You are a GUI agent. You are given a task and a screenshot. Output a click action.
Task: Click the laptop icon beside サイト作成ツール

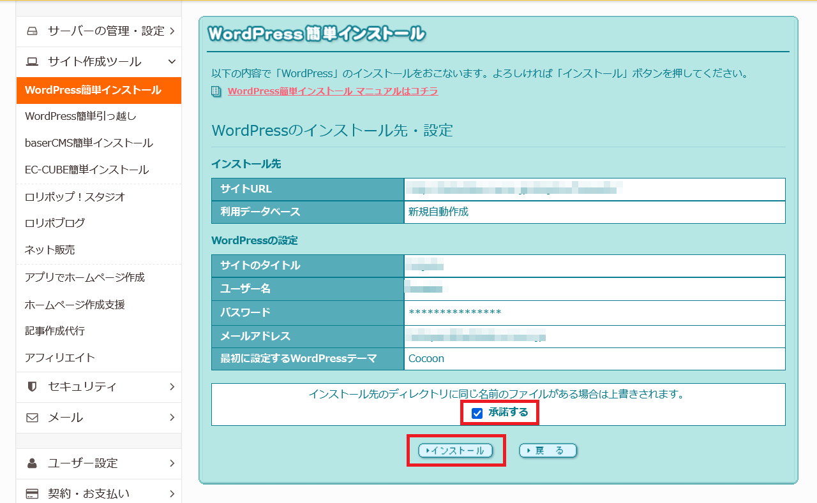(32, 62)
